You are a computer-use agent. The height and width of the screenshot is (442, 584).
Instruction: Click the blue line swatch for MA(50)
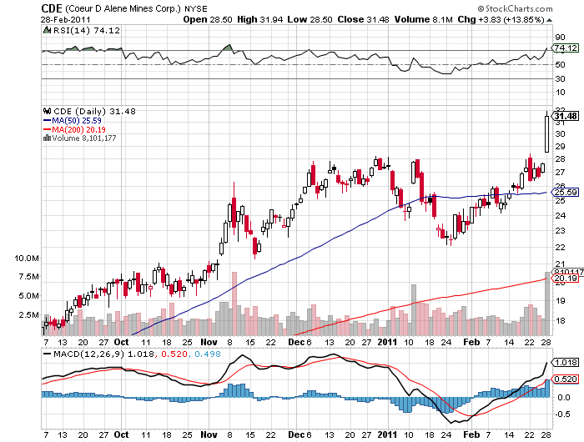[48, 120]
